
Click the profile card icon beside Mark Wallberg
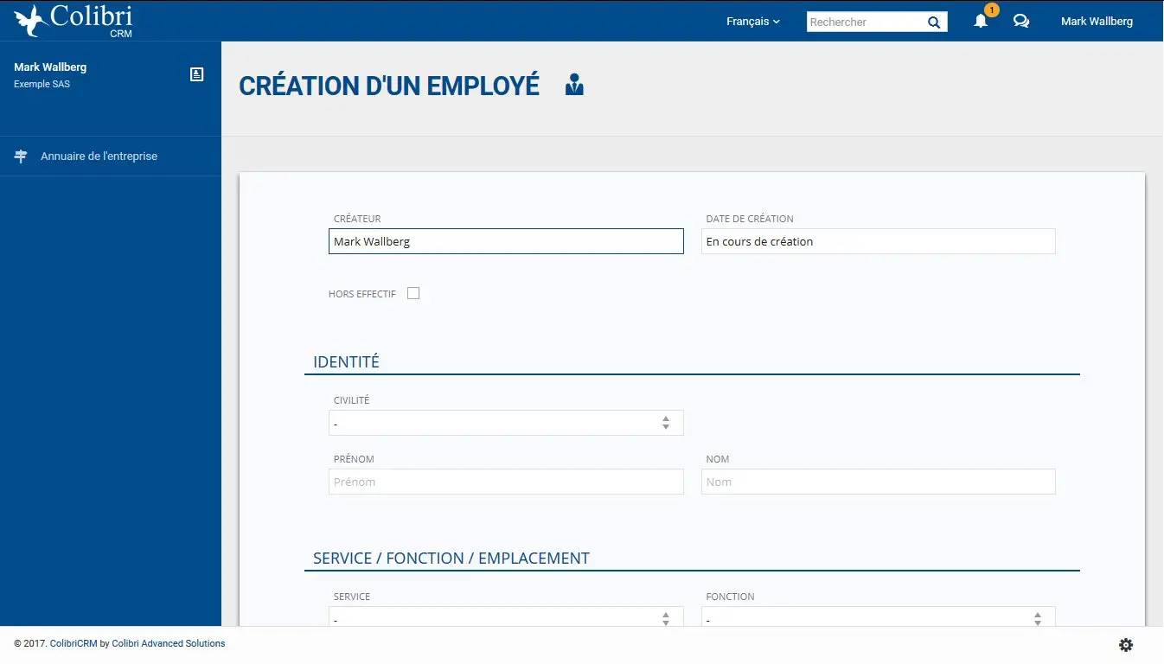point(197,74)
